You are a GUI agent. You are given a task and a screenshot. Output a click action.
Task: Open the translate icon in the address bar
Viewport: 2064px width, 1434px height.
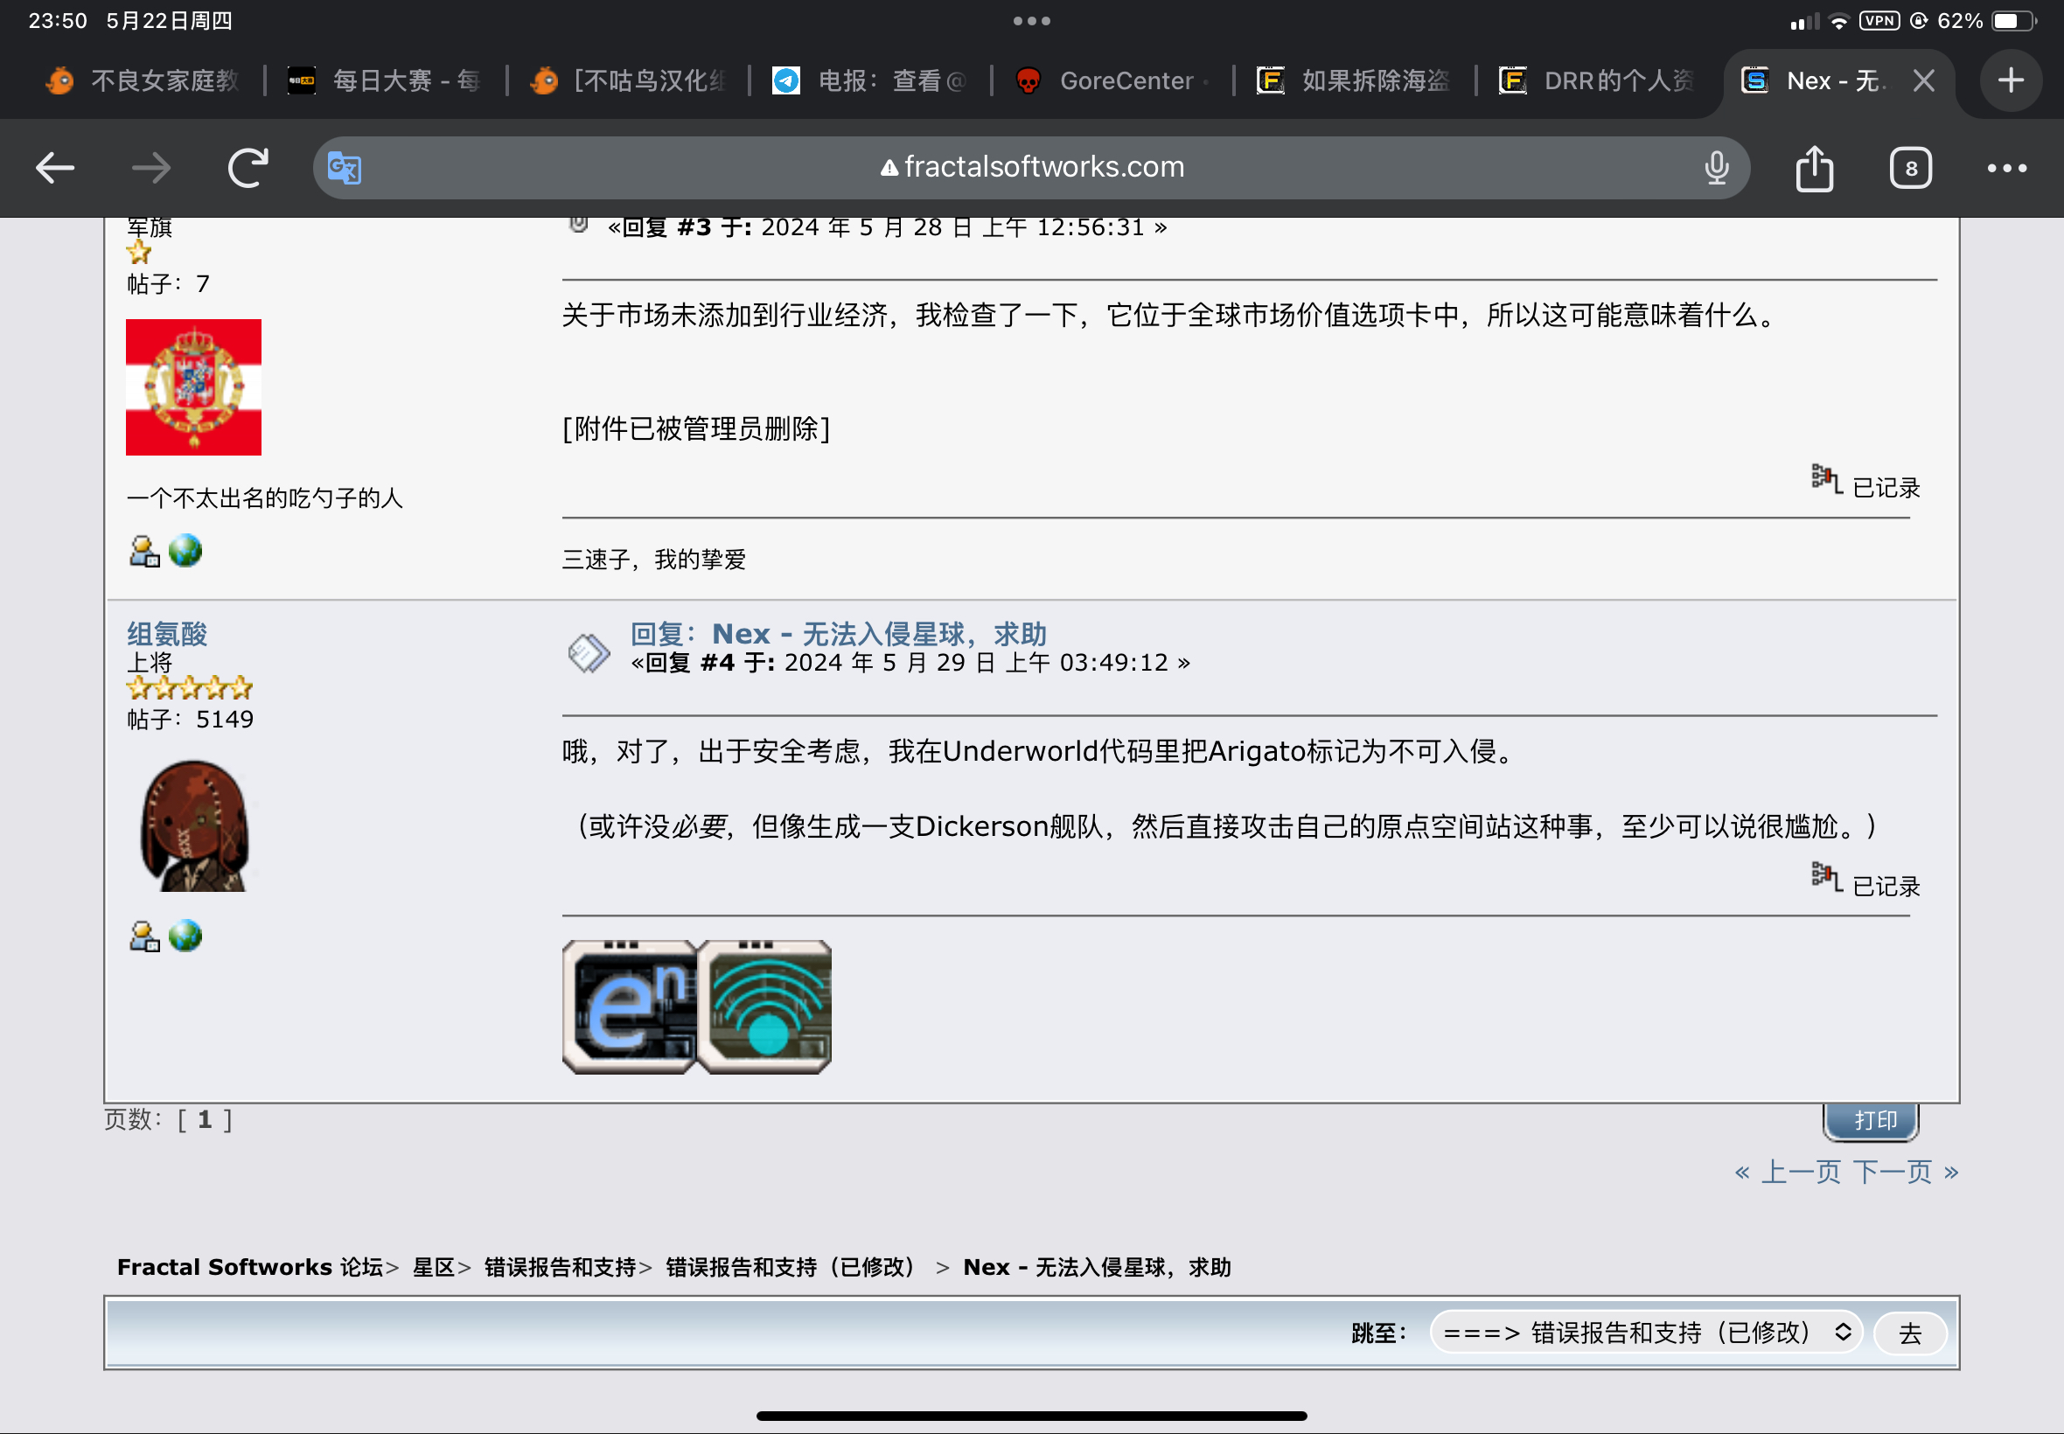click(x=345, y=167)
